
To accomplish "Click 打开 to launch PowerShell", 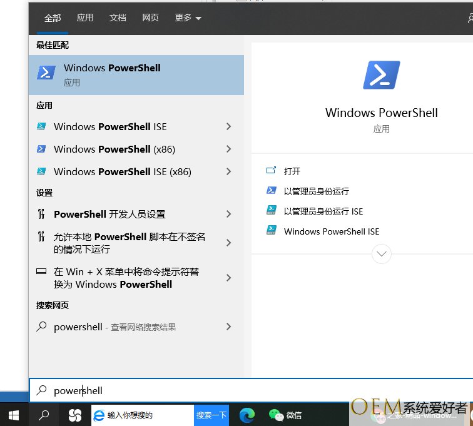I will click(292, 171).
